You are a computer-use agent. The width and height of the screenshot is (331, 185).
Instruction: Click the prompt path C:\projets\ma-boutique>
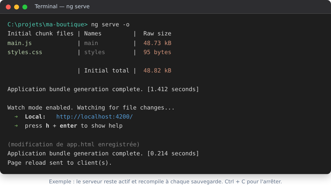pos(47,25)
